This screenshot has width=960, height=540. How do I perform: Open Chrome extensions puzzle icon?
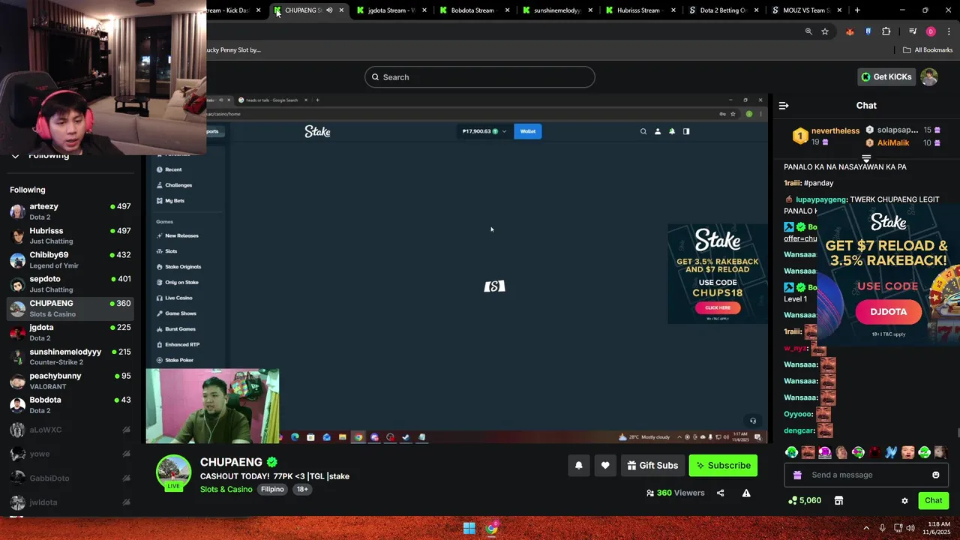tap(886, 31)
